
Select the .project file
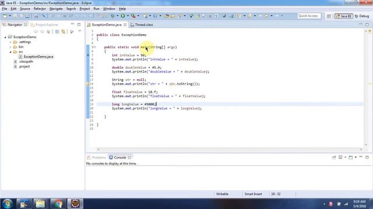pos(24,66)
